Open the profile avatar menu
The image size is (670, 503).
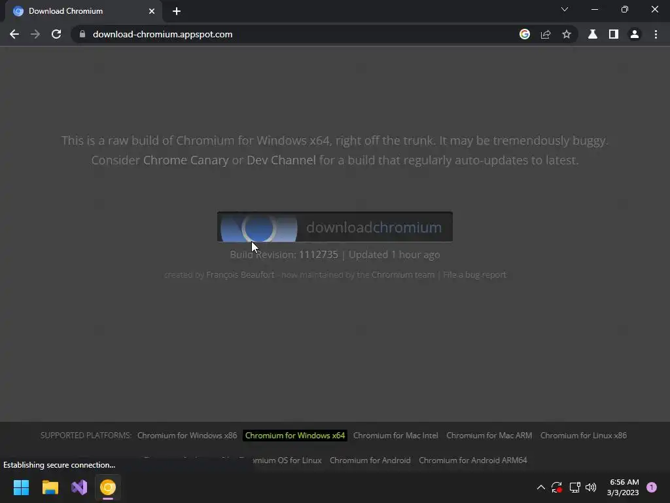click(x=635, y=34)
